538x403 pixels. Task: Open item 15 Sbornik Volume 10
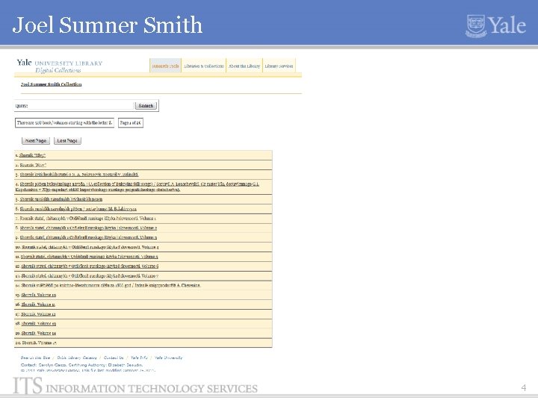(38, 295)
